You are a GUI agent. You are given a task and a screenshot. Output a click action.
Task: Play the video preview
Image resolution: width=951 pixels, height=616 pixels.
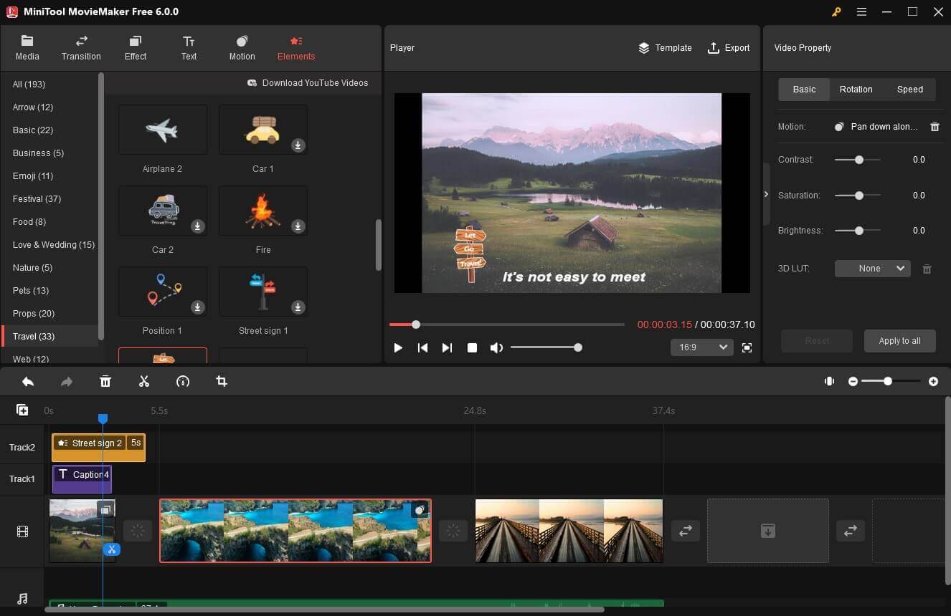click(x=398, y=348)
